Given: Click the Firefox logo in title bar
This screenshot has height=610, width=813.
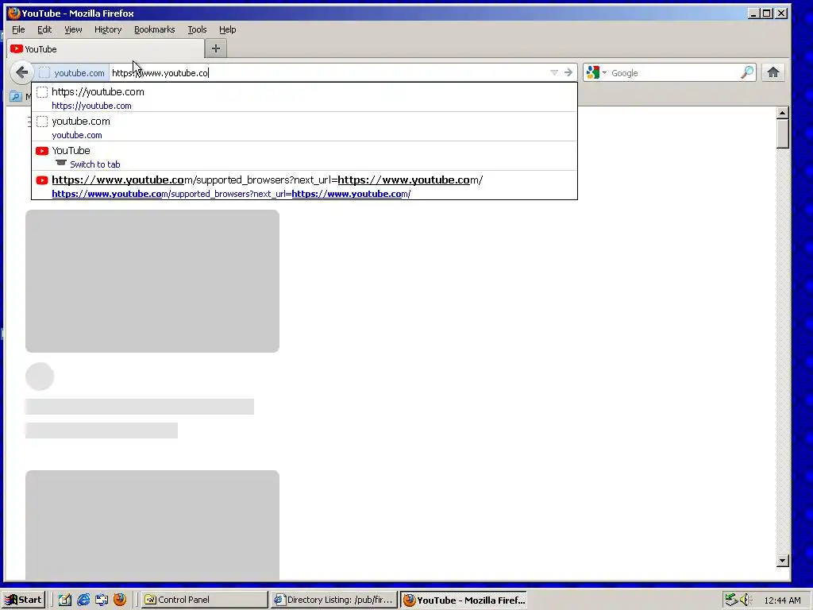Looking at the screenshot, I should 14,13.
